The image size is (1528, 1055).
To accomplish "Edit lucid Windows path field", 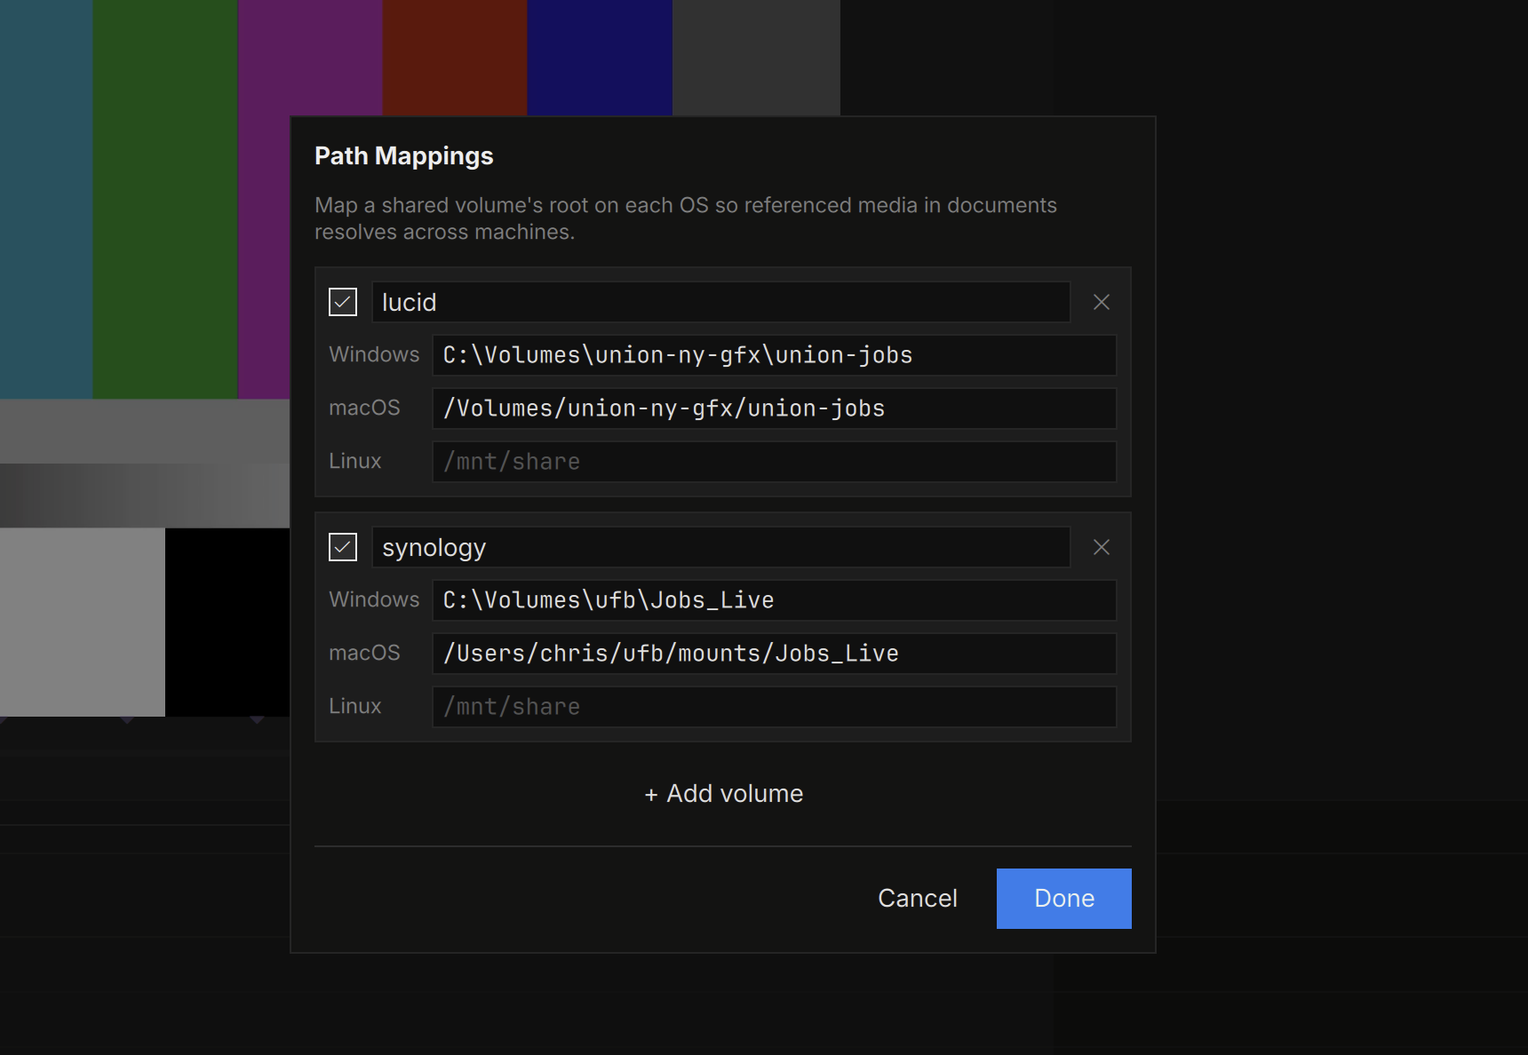I will (x=774, y=355).
